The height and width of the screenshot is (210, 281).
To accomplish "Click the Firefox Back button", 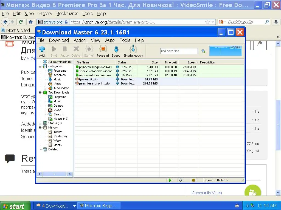I will pos(5,22).
